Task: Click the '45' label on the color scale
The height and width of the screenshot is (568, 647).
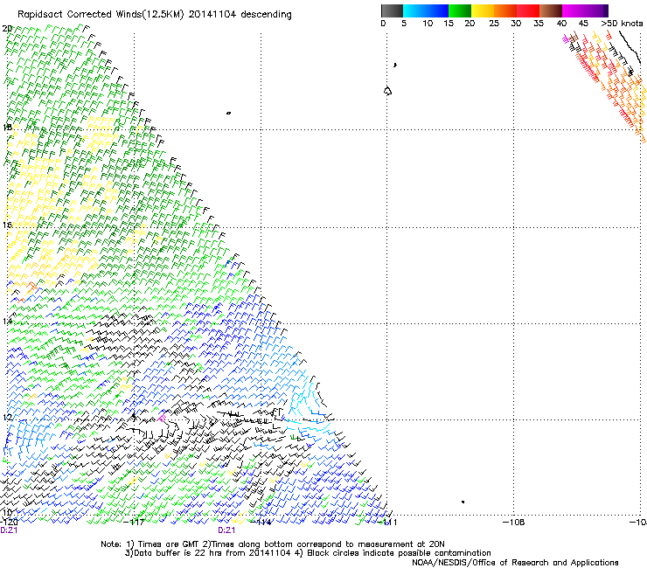Action: point(583,24)
